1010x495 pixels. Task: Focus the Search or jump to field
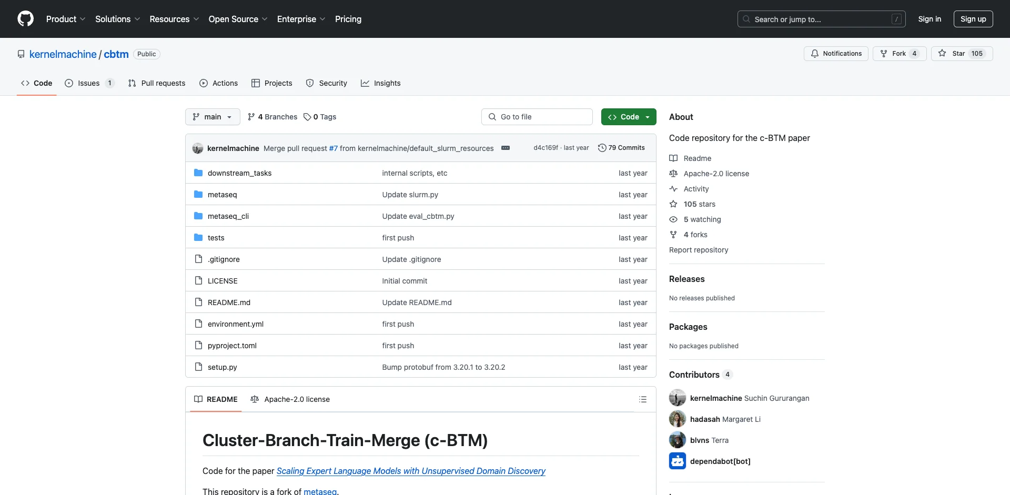pos(822,19)
